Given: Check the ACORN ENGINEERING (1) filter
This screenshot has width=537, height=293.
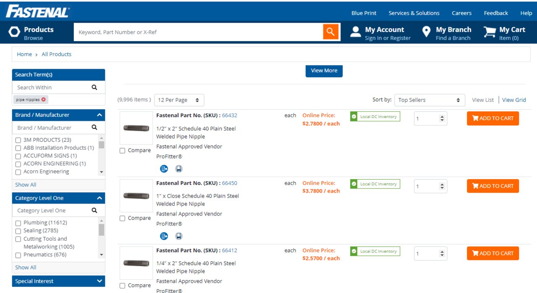Looking at the screenshot, I should pos(18,164).
